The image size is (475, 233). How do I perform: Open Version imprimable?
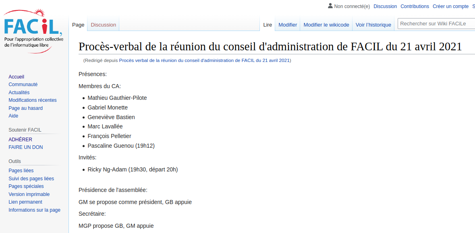click(29, 194)
